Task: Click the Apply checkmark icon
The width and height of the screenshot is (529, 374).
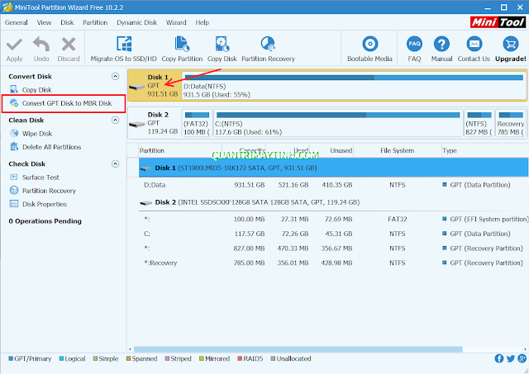Action: pos(14,45)
